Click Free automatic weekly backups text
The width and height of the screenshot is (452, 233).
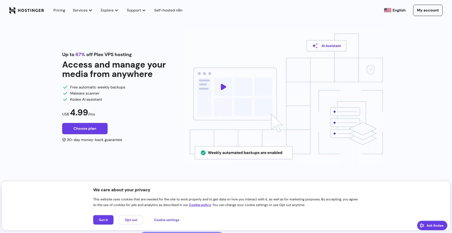click(98, 87)
